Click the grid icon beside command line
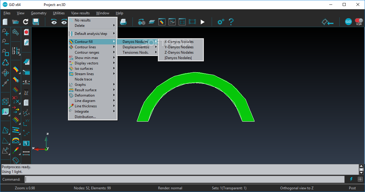365x192 pixels. [360, 179]
